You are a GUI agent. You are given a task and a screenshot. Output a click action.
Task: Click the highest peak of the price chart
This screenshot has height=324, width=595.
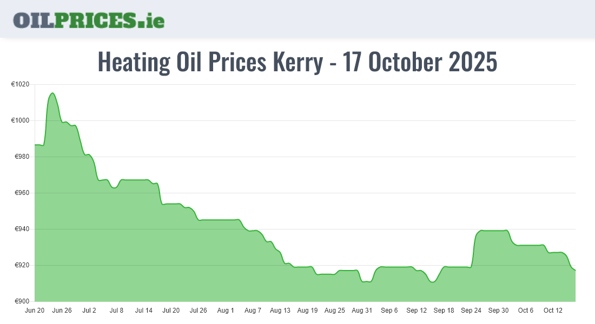pyautogui.click(x=52, y=93)
